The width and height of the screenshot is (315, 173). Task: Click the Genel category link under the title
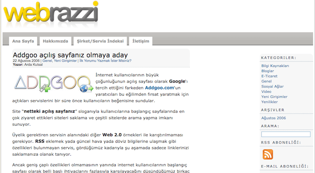[47, 61]
